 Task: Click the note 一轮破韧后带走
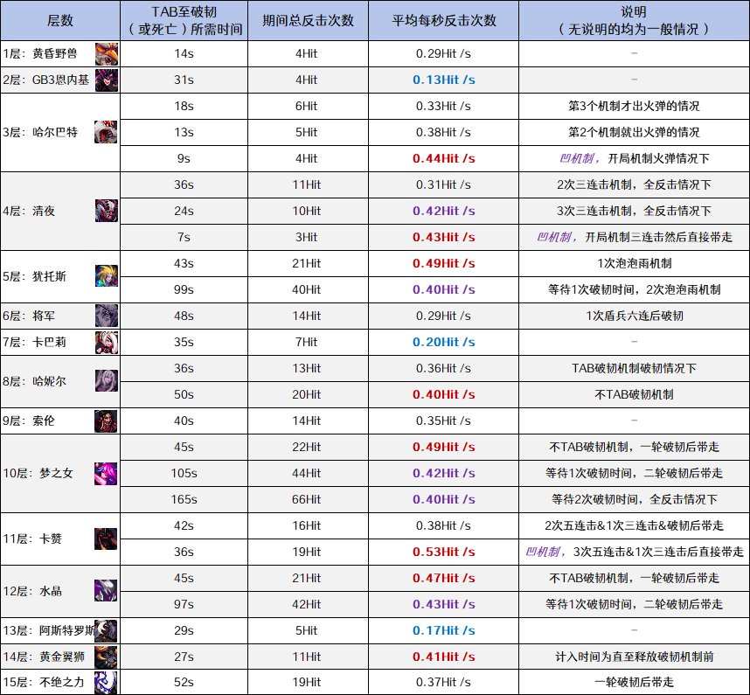[x=634, y=682]
